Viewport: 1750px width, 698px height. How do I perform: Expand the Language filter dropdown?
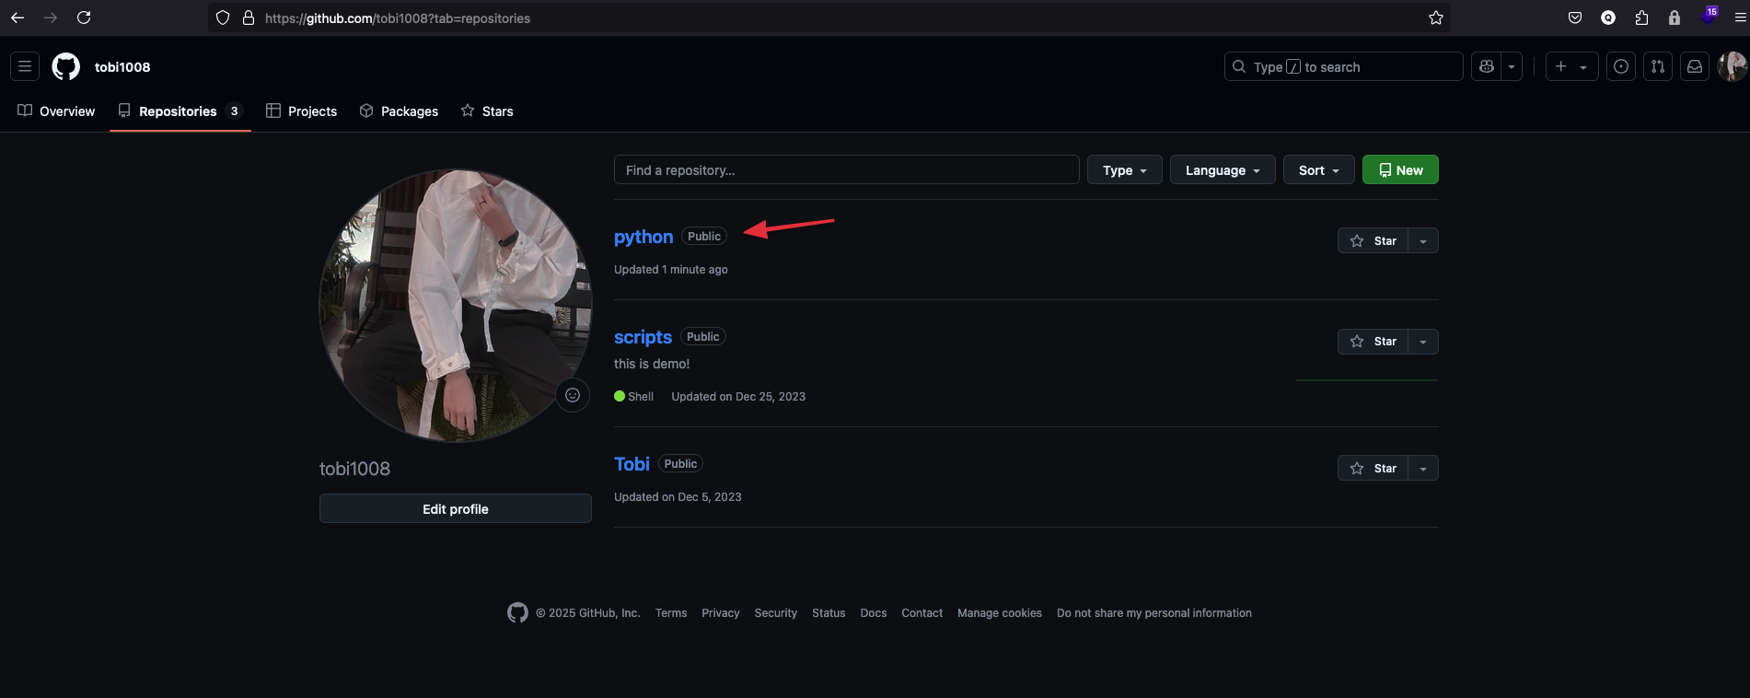click(x=1222, y=170)
